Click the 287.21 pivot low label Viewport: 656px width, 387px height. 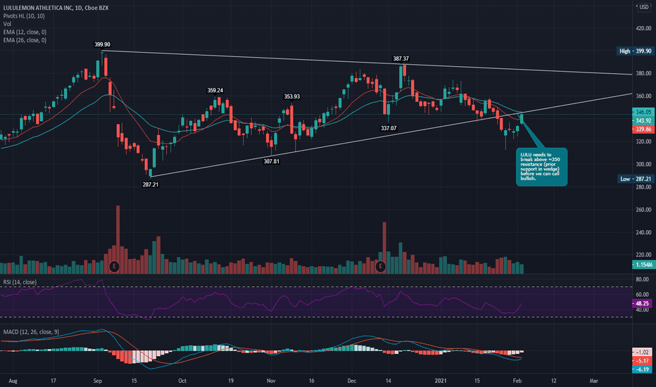pyautogui.click(x=150, y=184)
